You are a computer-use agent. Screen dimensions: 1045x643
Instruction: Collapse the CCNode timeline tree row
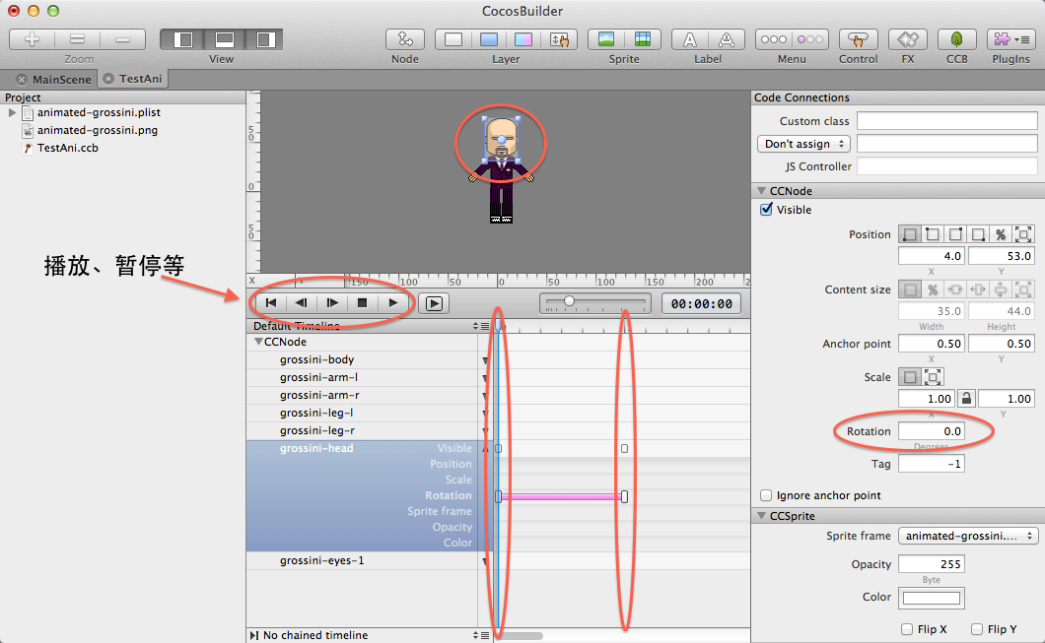(258, 342)
